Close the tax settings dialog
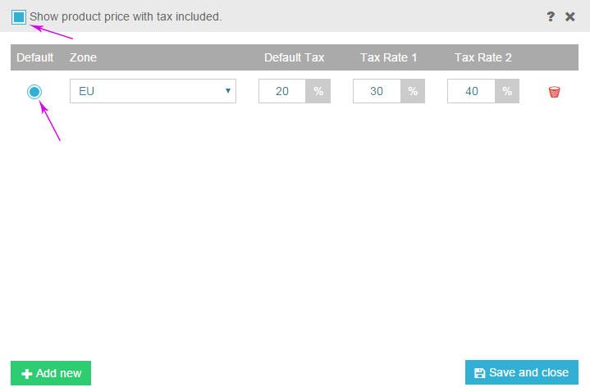Viewport: 590px width, 392px height. [570, 16]
